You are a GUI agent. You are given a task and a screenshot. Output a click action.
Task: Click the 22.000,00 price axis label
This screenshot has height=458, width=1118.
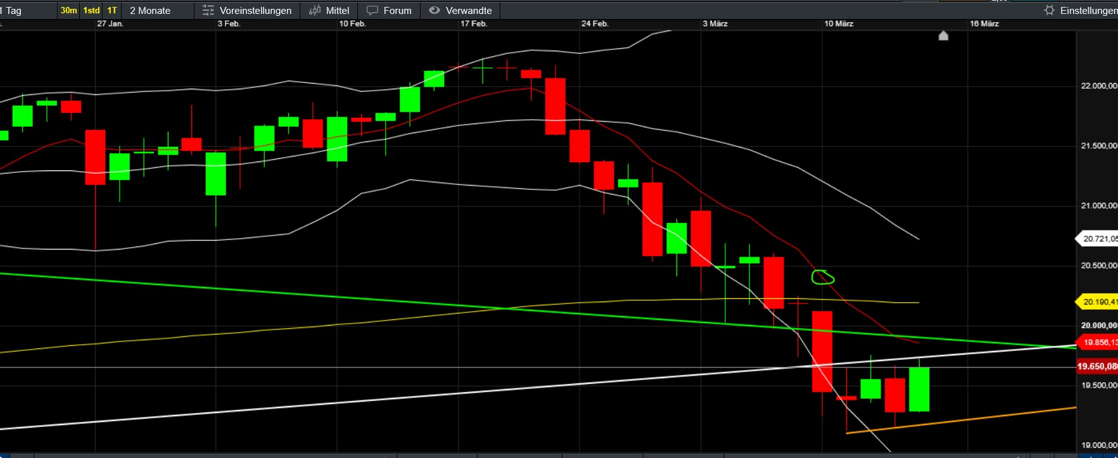click(1099, 86)
